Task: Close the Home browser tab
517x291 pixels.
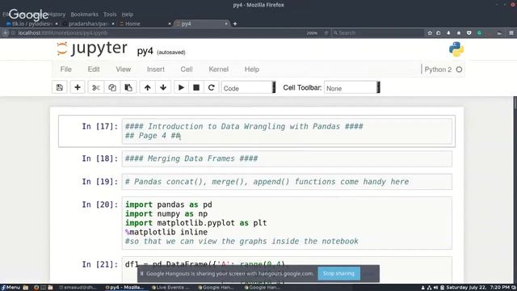Action: pyautogui.click(x=170, y=23)
